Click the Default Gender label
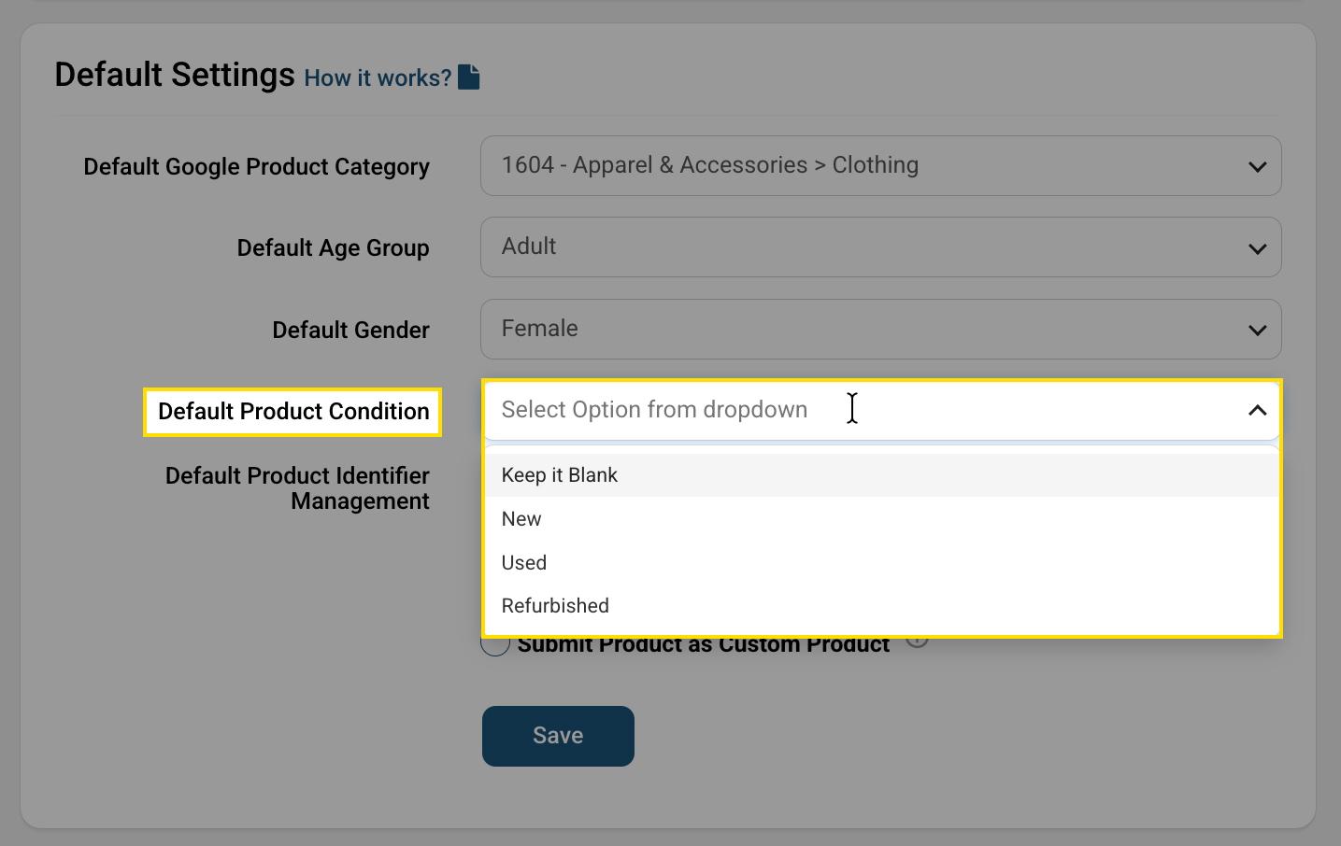 pos(350,331)
